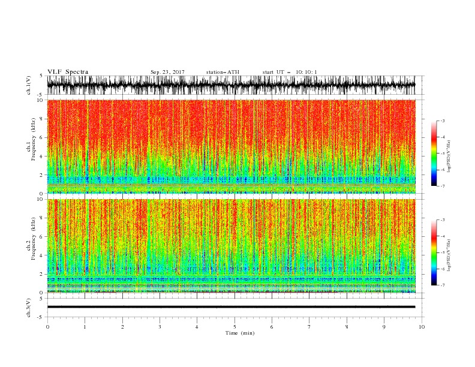Click time axis tick label '9'
Screen dimensions: 475x367
coord(384,327)
